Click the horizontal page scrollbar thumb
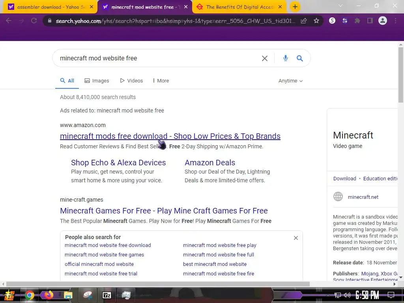The image size is (404, 303). pos(158,284)
